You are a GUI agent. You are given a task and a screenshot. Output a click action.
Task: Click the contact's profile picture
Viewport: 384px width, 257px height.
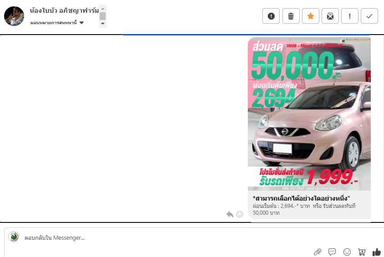[14, 16]
